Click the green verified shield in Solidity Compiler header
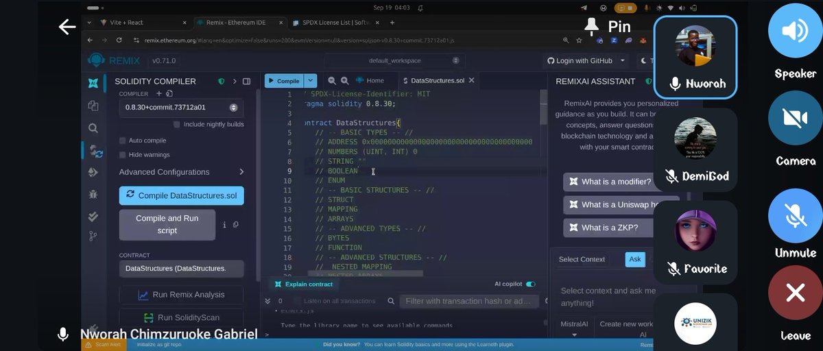The width and height of the screenshot is (823, 351). (221, 81)
